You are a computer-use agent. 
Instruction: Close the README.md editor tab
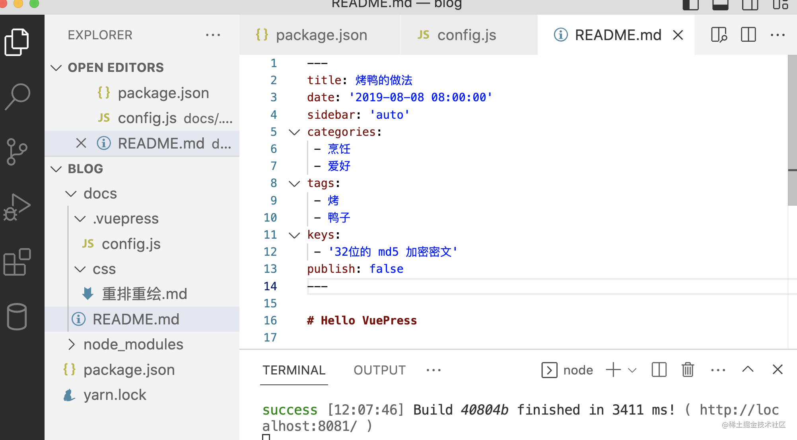(x=678, y=35)
